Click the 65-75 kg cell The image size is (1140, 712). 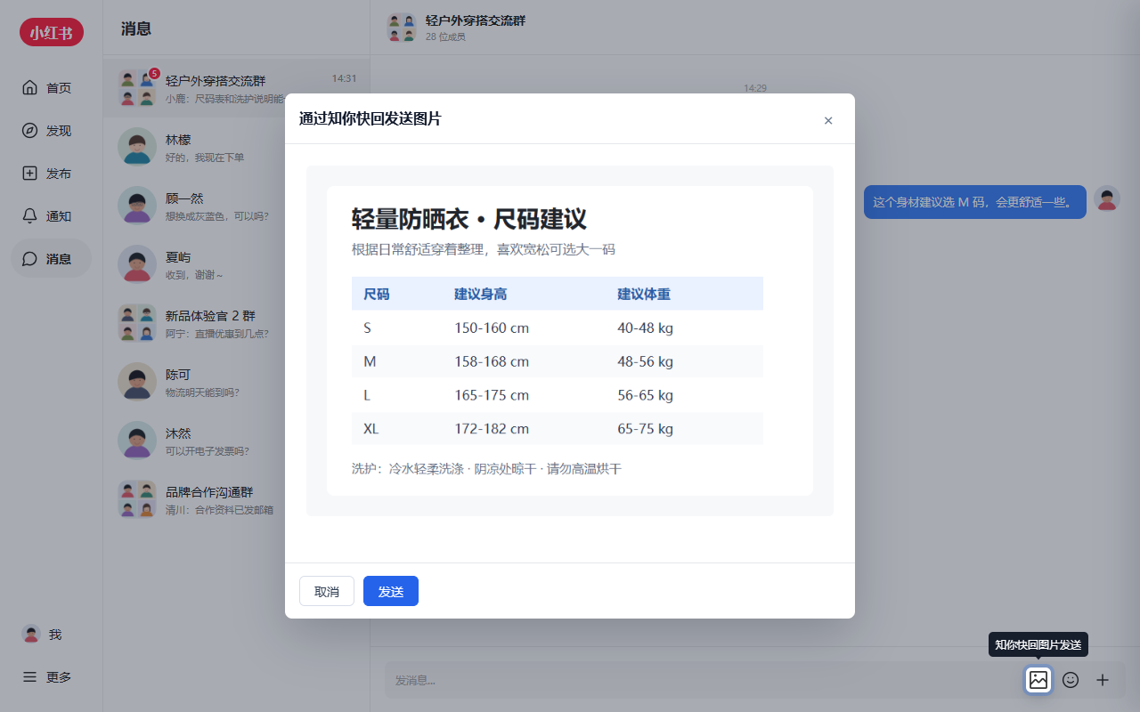click(x=645, y=429)
